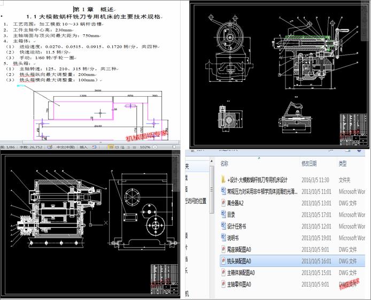Select the 设计任务书 document icon
Screen dimensions: 371x300
(x=223, y=226)
